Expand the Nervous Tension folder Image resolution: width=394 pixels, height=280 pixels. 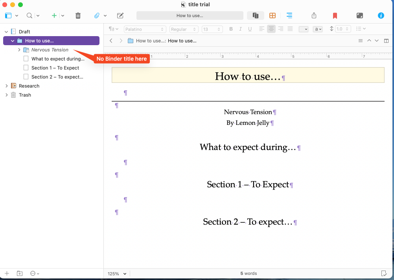pyautogui.click(x=19, y=49)
